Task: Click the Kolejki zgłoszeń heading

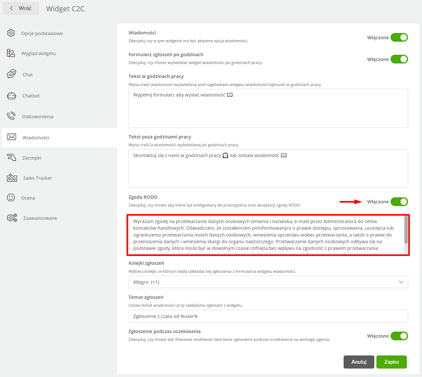Action: [146, 263]
